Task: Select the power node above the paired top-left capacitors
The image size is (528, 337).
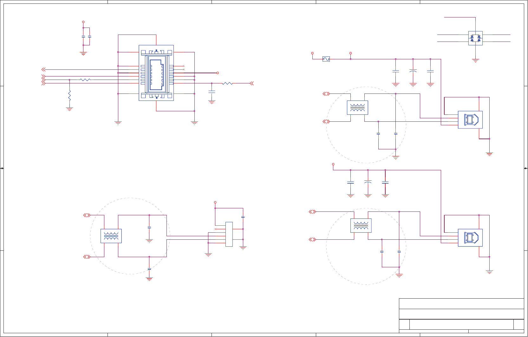Action: pyautogui.click(x=83, y=22)
